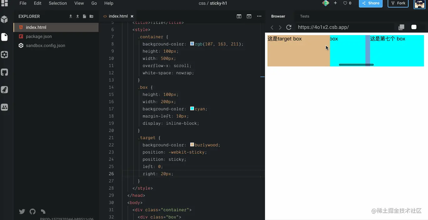Open the user avatar menu
This screenshot has height=220, width=428.
click(x=420, y=4)
